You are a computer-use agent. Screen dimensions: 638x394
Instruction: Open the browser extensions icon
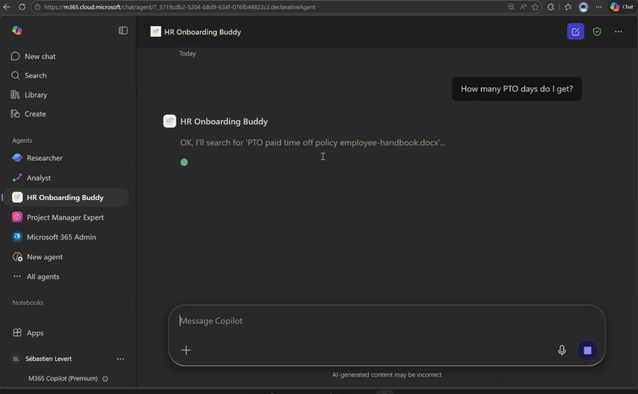551,7
